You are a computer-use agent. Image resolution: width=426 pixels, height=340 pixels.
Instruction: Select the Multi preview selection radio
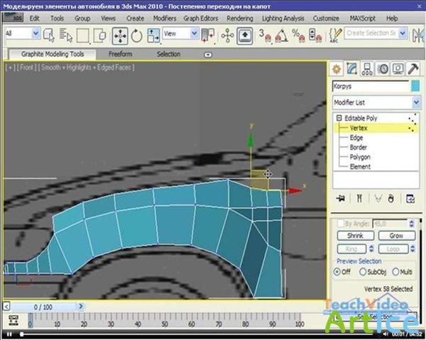click(395, 271)
